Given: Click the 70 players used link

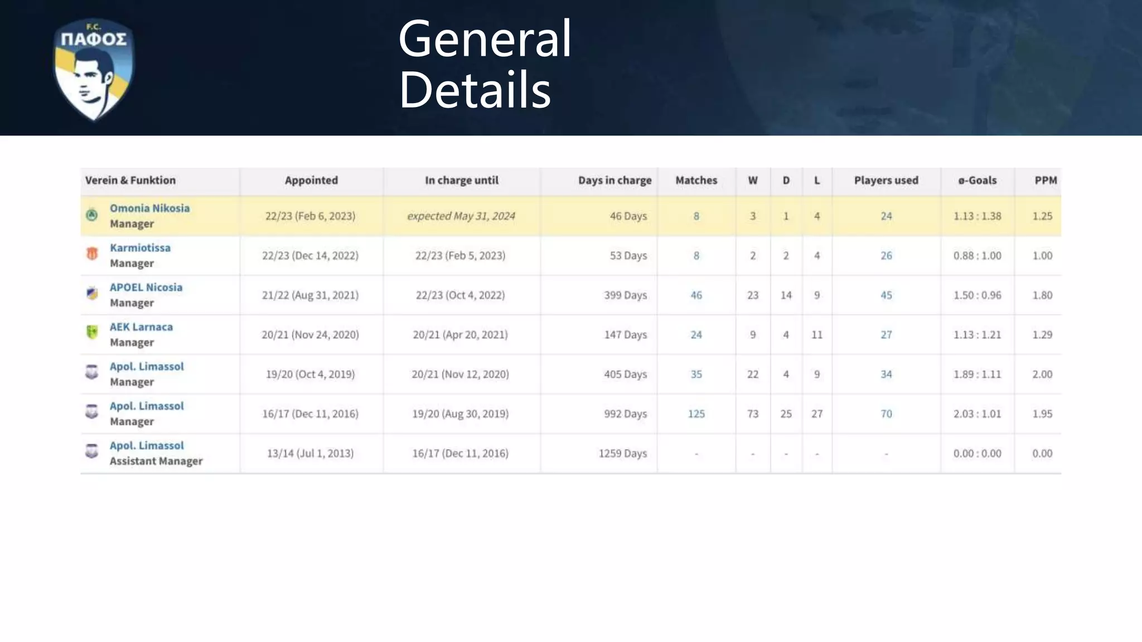Looking at the screenshot, I should [885, 414].
